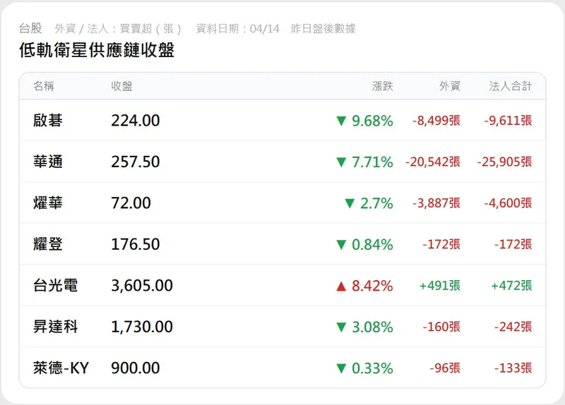Click the green down triangle beside 9.68%
The image size is (565, 405).
342,121
